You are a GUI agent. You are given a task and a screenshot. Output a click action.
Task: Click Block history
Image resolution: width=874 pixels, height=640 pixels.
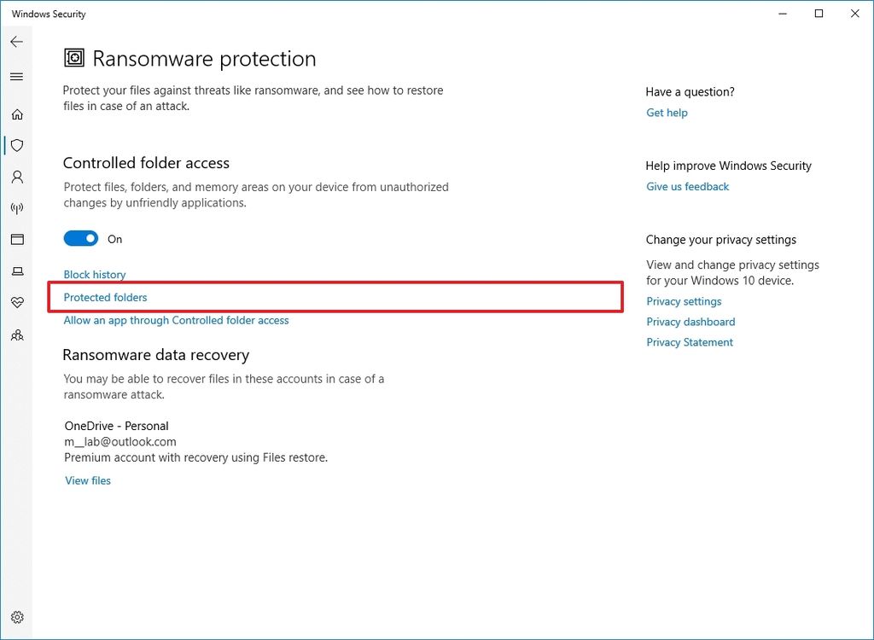(95, 274)
